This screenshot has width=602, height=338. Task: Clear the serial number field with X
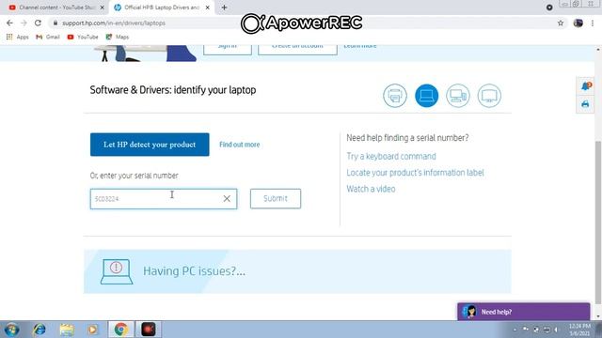click(x=227, y=198)
